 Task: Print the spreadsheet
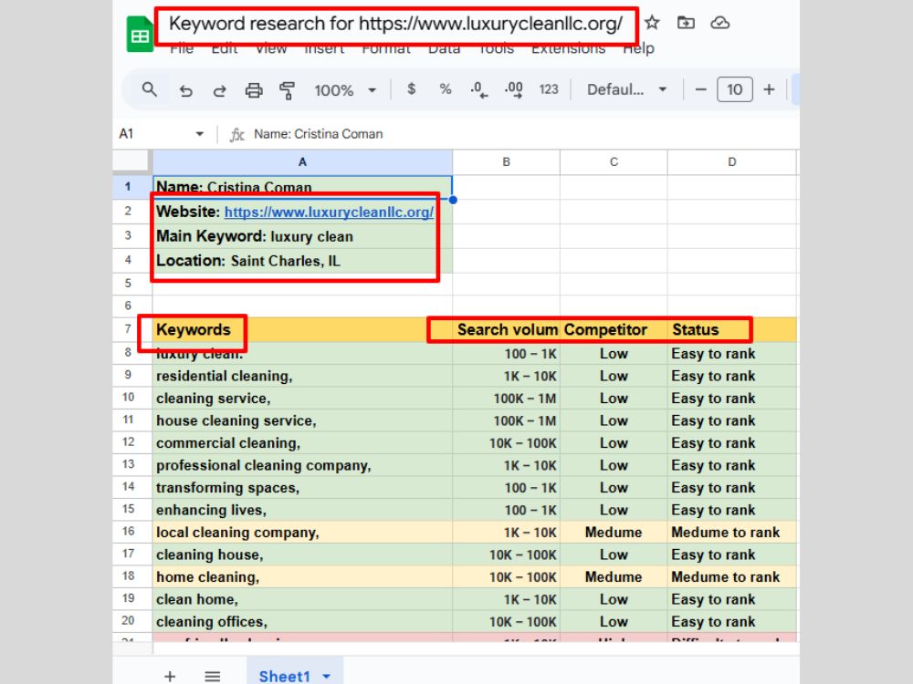pos(253,90)
